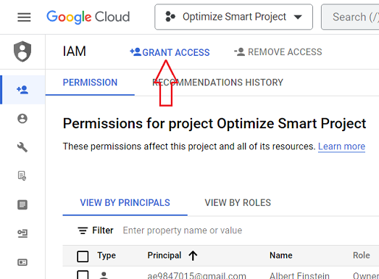Open the Identity & Organization sidebar icon
The height and width of the screenshot is (279, 379).
click(x=22, y=118)
